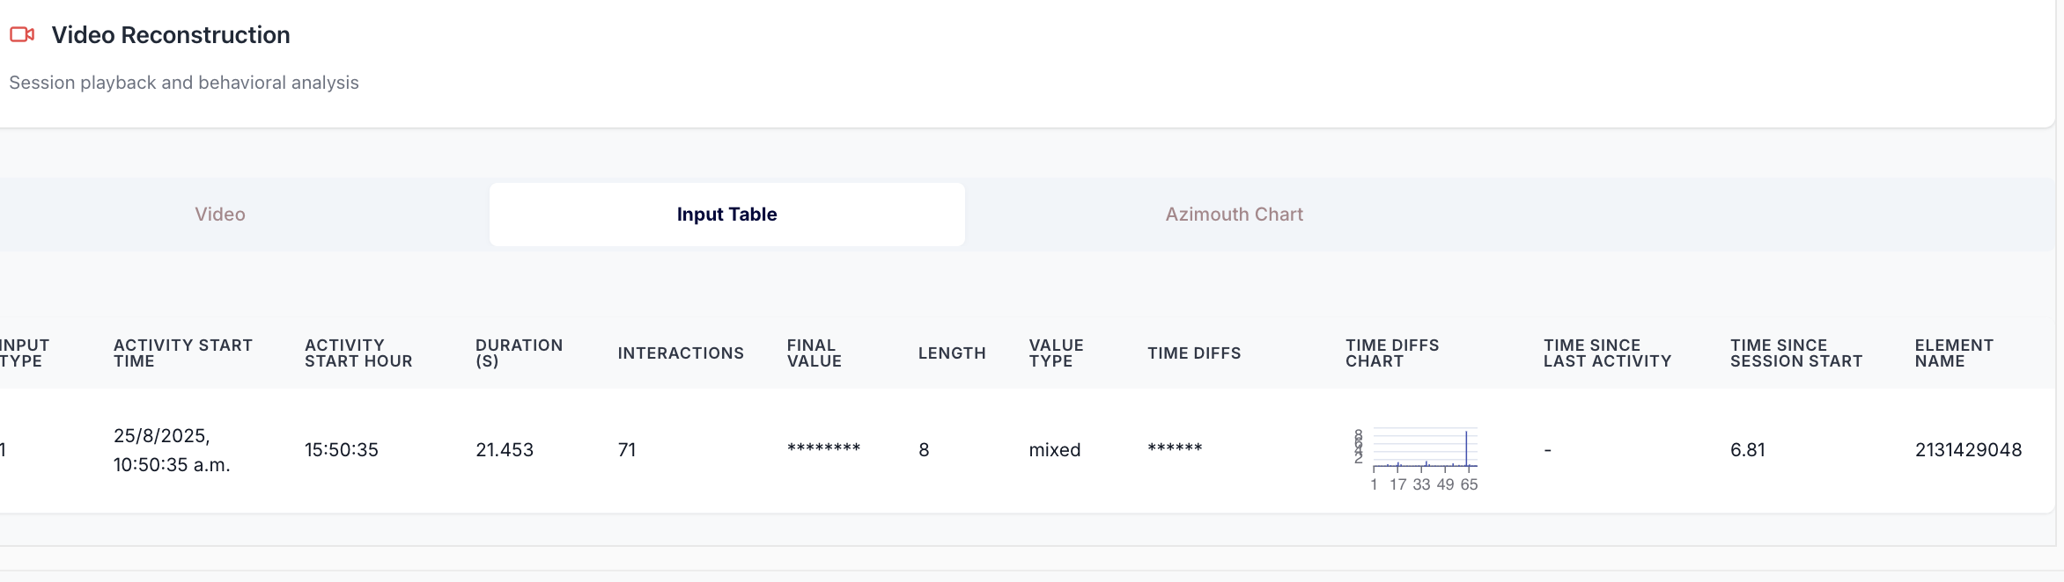Sort by Duration (S) column header
Screen dimensions: 2064x582
[x=520, y=353]
